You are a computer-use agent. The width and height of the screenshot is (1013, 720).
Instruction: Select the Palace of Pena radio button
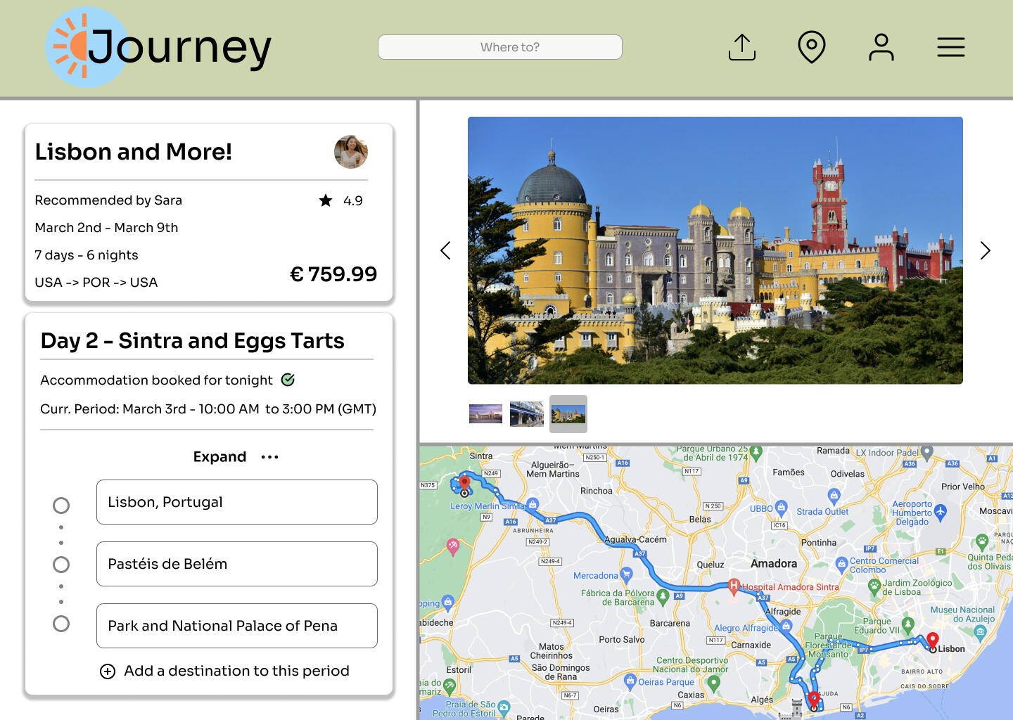(x=61, y=624)
